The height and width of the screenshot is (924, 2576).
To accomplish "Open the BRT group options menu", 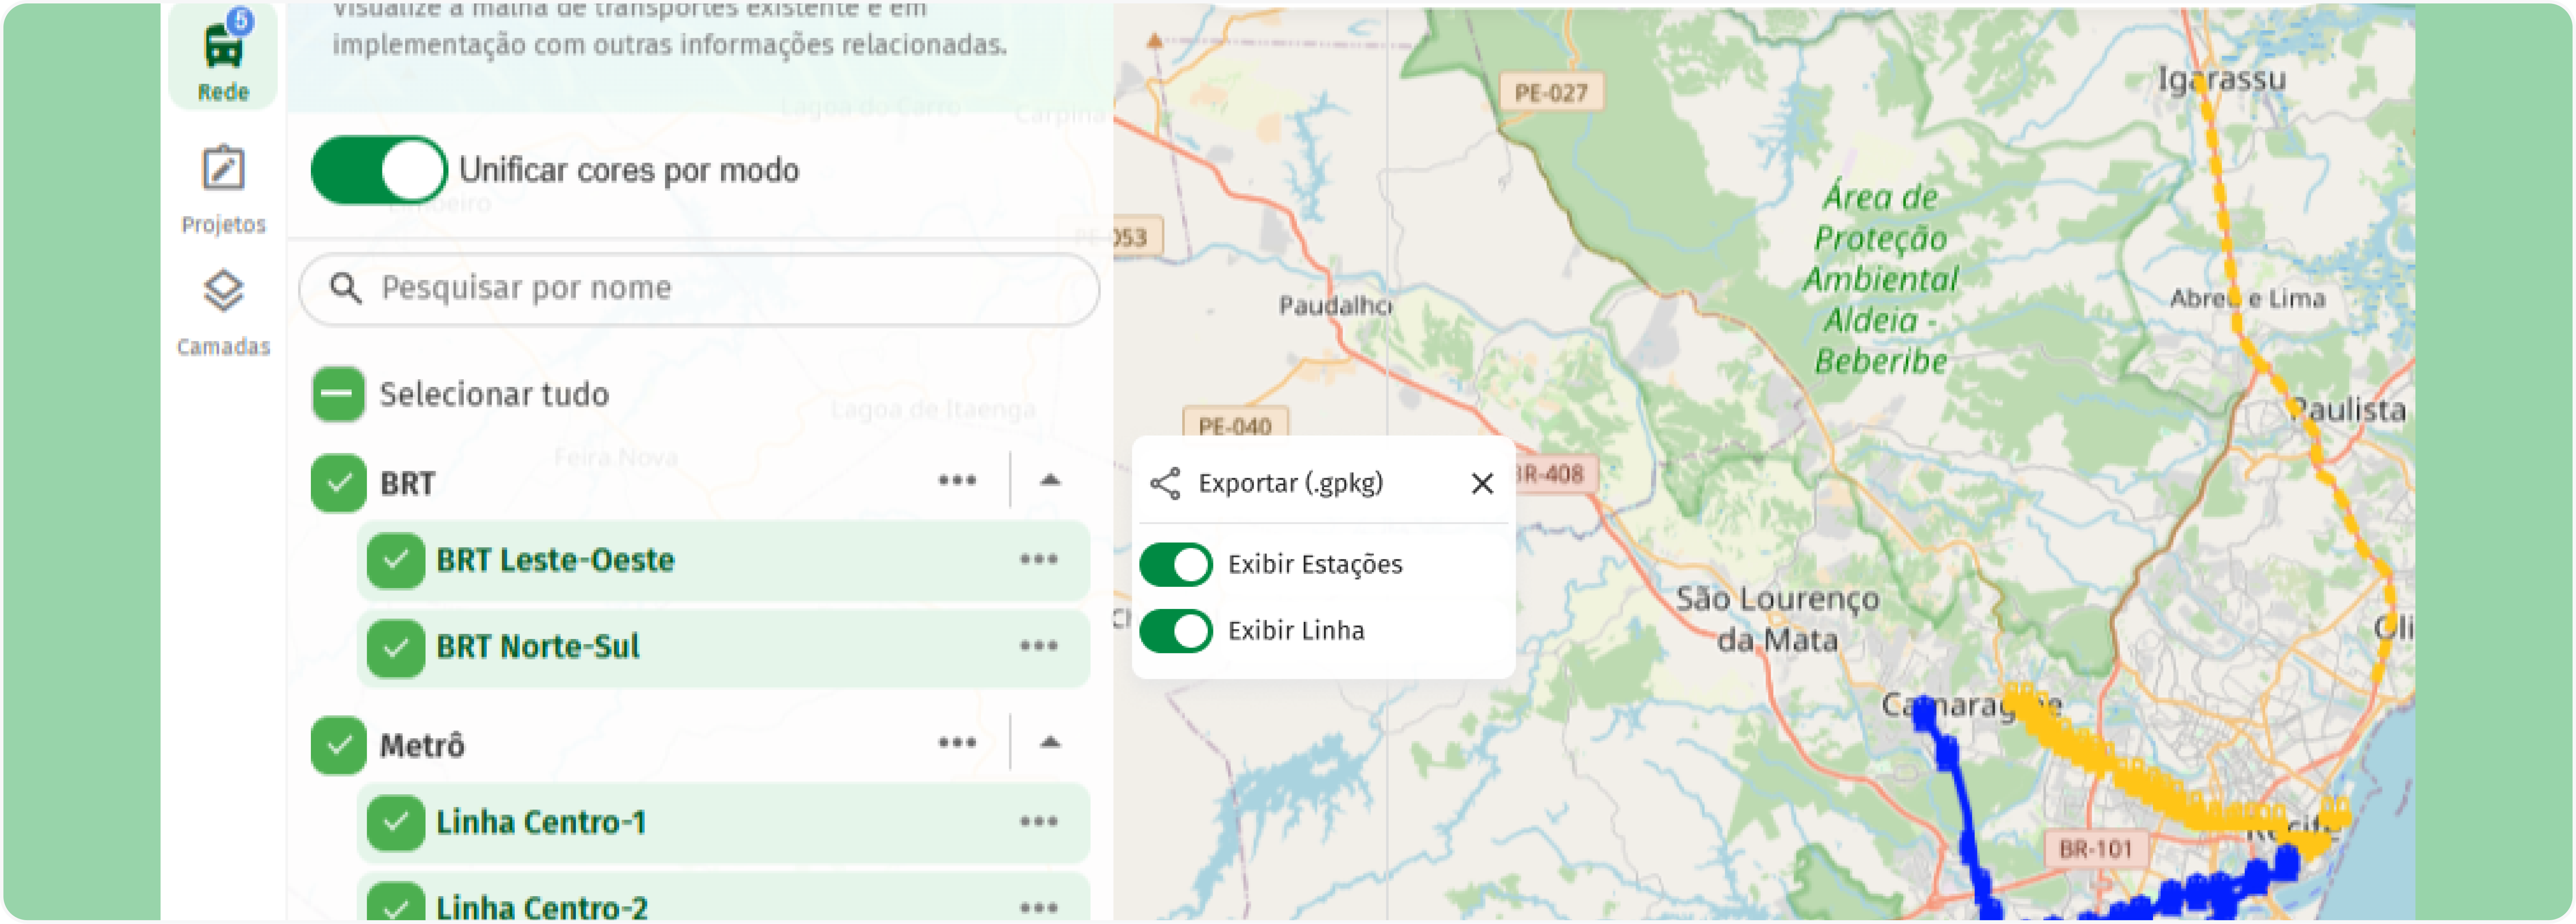I will point(957,481).
